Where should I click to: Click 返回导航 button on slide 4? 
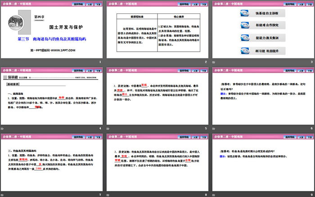click(78, 71)
